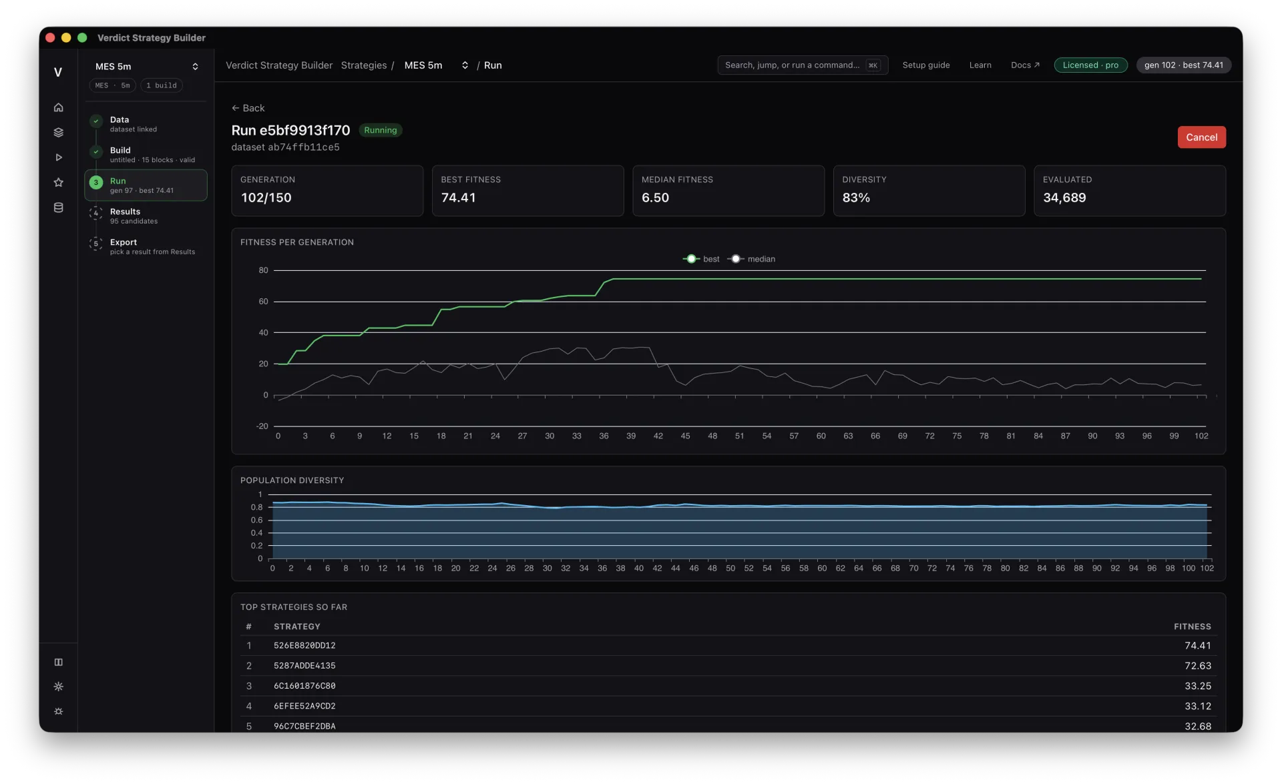Expand the MES 5m sidebar strategy selector
This screenshot has height=784, width=1282.
[146, 67]
